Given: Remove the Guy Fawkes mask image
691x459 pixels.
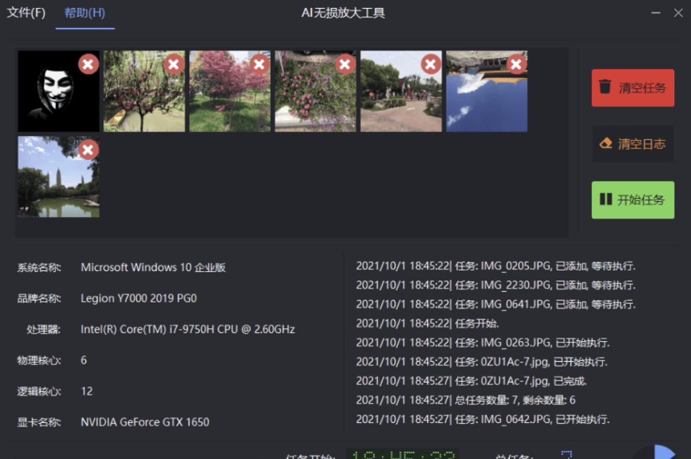Looking at the screenshot, I should click(87, 64).
